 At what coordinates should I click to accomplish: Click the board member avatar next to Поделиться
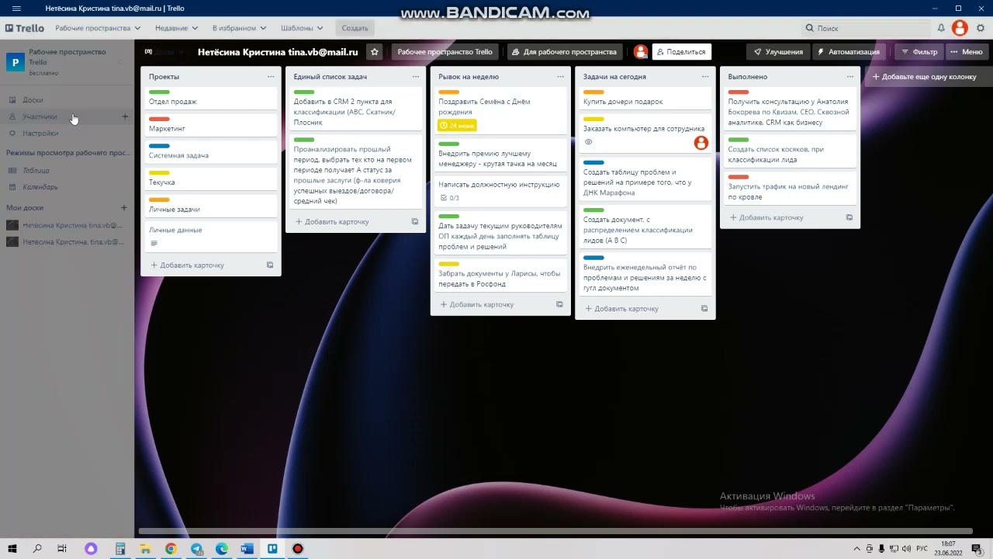[x=641, y=52]
